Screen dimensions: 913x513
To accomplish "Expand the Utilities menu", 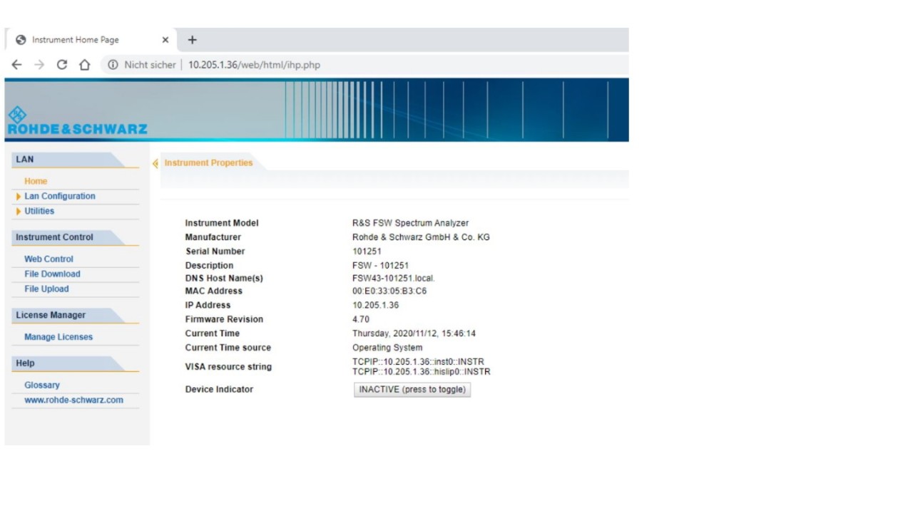I will tap(39, 211).
